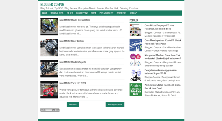The image size is (222, 121).
Task: Click the snippet 'Mengalami Modem Smartfren kedip-kedip'
Action: [x=163, y=64]
